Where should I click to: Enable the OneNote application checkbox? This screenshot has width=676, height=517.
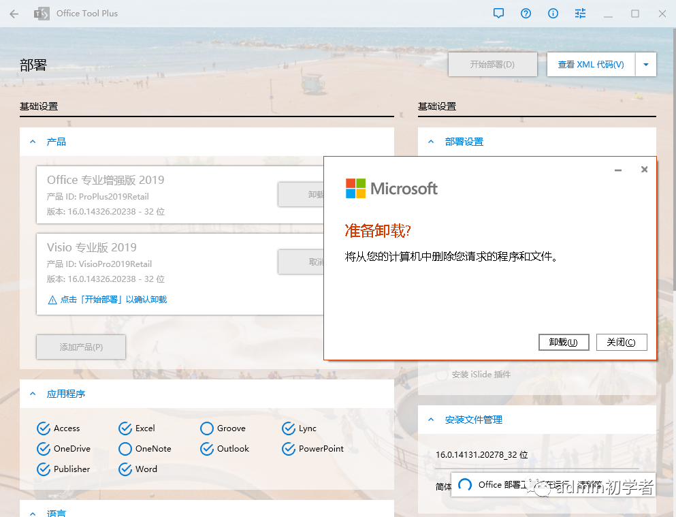pyautogui.click(x=125, y=449)
